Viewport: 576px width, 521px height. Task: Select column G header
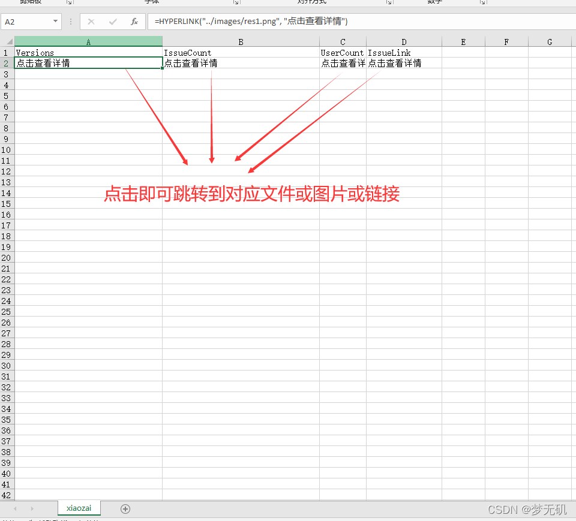550,41
